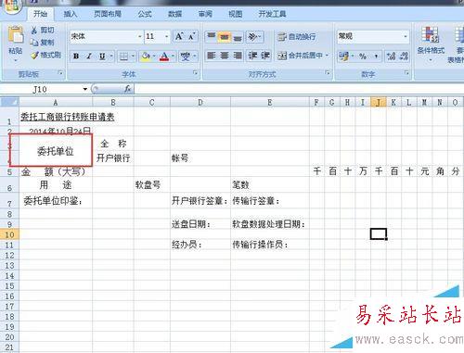Select column D header

tap(200, 102)
